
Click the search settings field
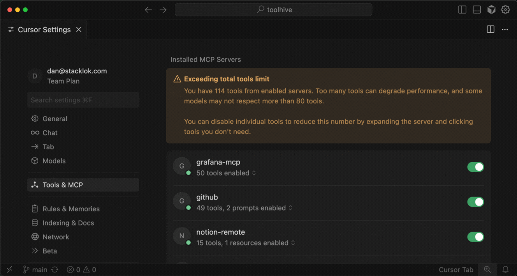83,100
